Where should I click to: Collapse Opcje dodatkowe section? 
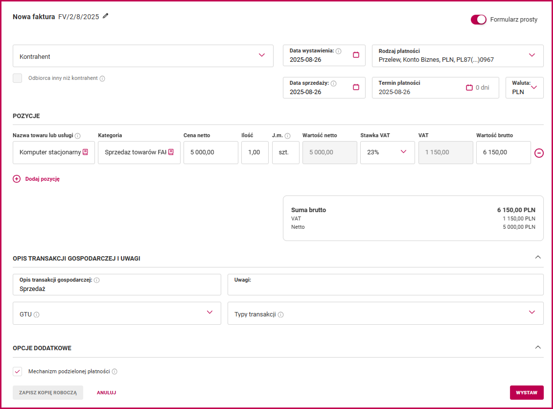click(538, 347)
